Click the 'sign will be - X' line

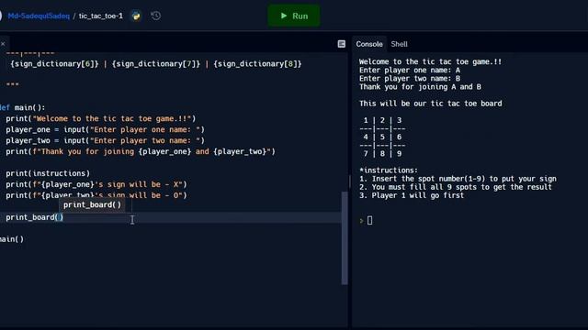[x=96, y=184]
